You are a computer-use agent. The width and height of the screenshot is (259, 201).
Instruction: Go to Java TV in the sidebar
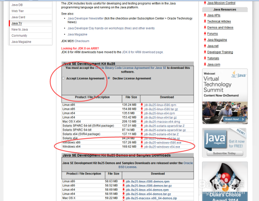tap(17, 23)
